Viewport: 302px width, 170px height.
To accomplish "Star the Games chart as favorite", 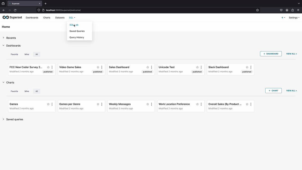I will pos(48,104).
